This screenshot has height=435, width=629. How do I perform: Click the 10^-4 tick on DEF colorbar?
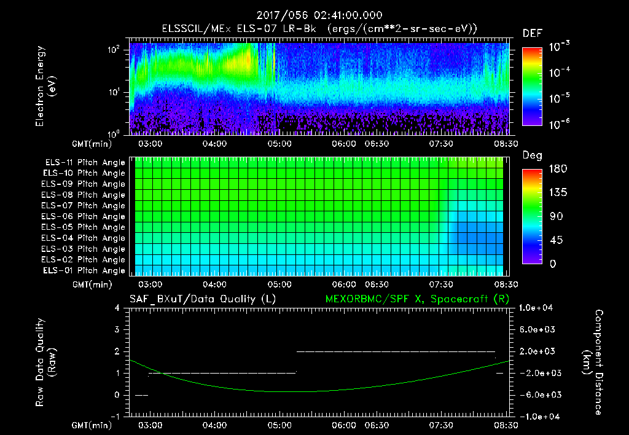559,72
